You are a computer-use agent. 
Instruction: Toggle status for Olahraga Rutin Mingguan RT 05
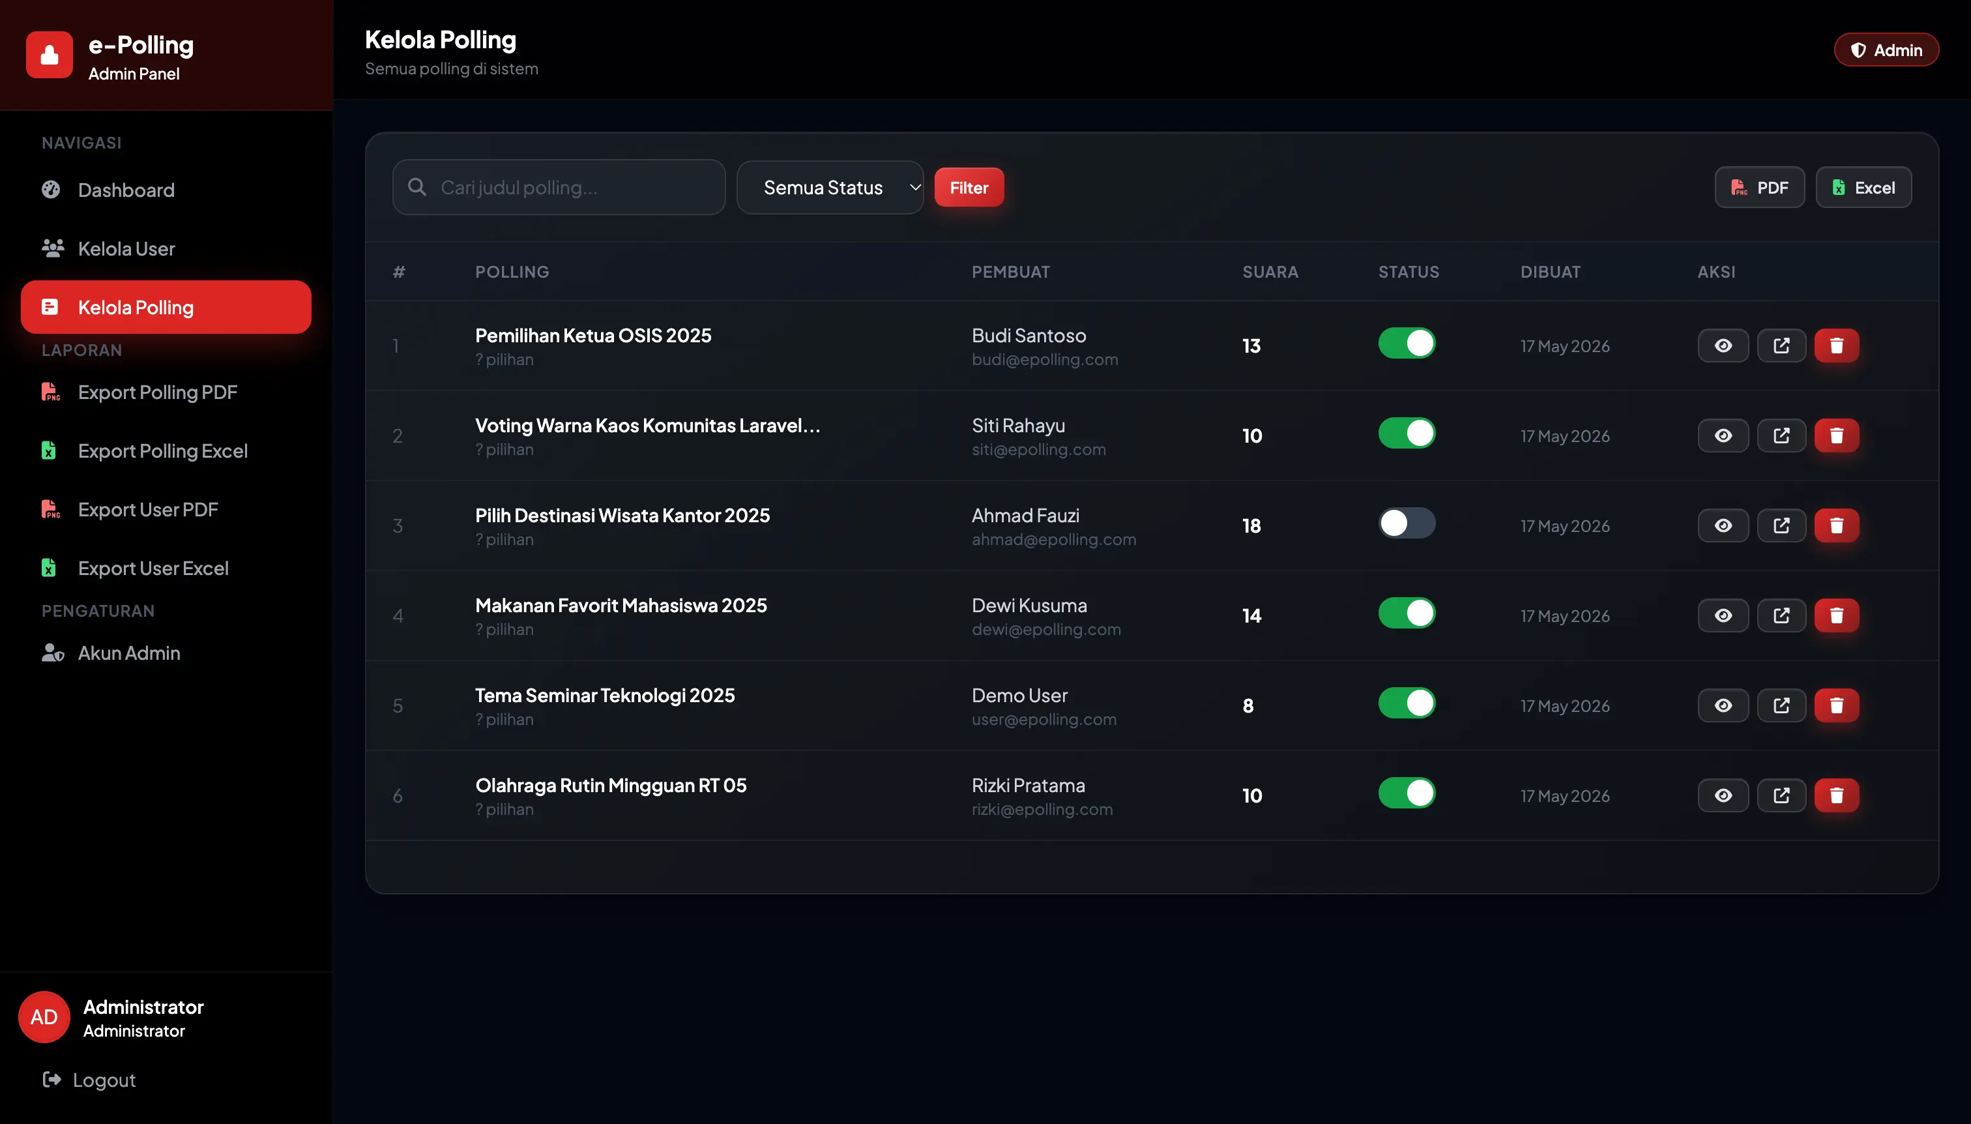(1406, 793)
